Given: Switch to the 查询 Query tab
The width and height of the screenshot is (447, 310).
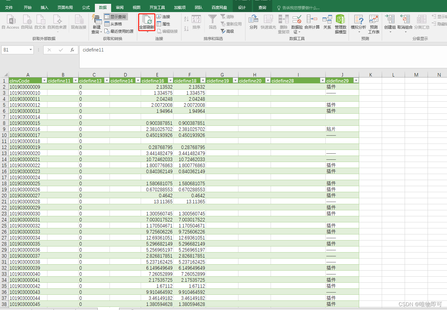Looking at the screenshot, I should point(262,7).
